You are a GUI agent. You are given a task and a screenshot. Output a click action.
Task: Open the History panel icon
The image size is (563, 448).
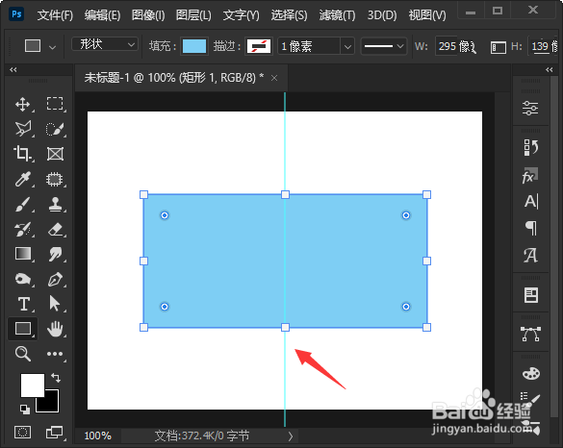(x=530, y=147)
